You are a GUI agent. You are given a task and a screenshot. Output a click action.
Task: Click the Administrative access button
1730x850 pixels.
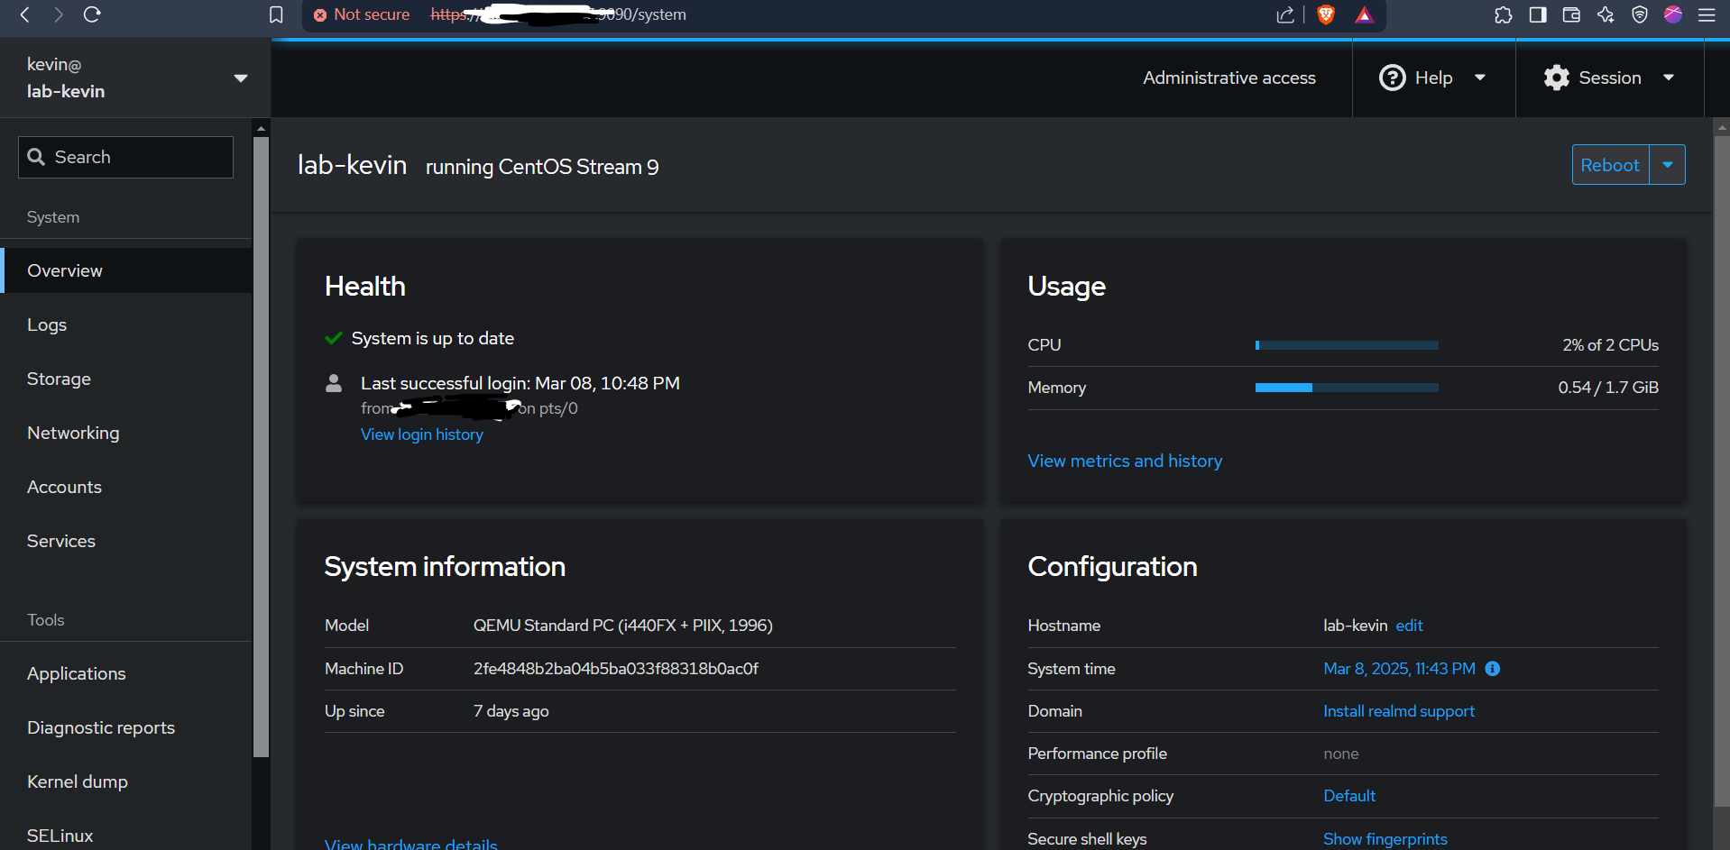(x=1228, y=78)
